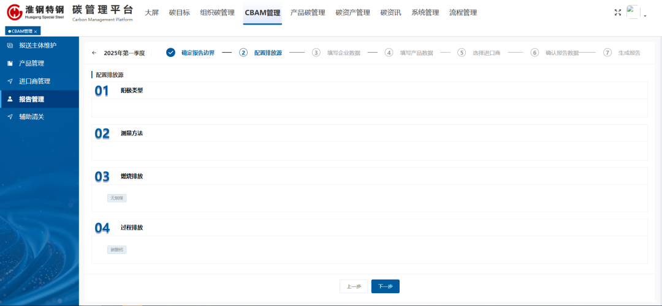Click the 测量方法 section heading

coord(132,133)
